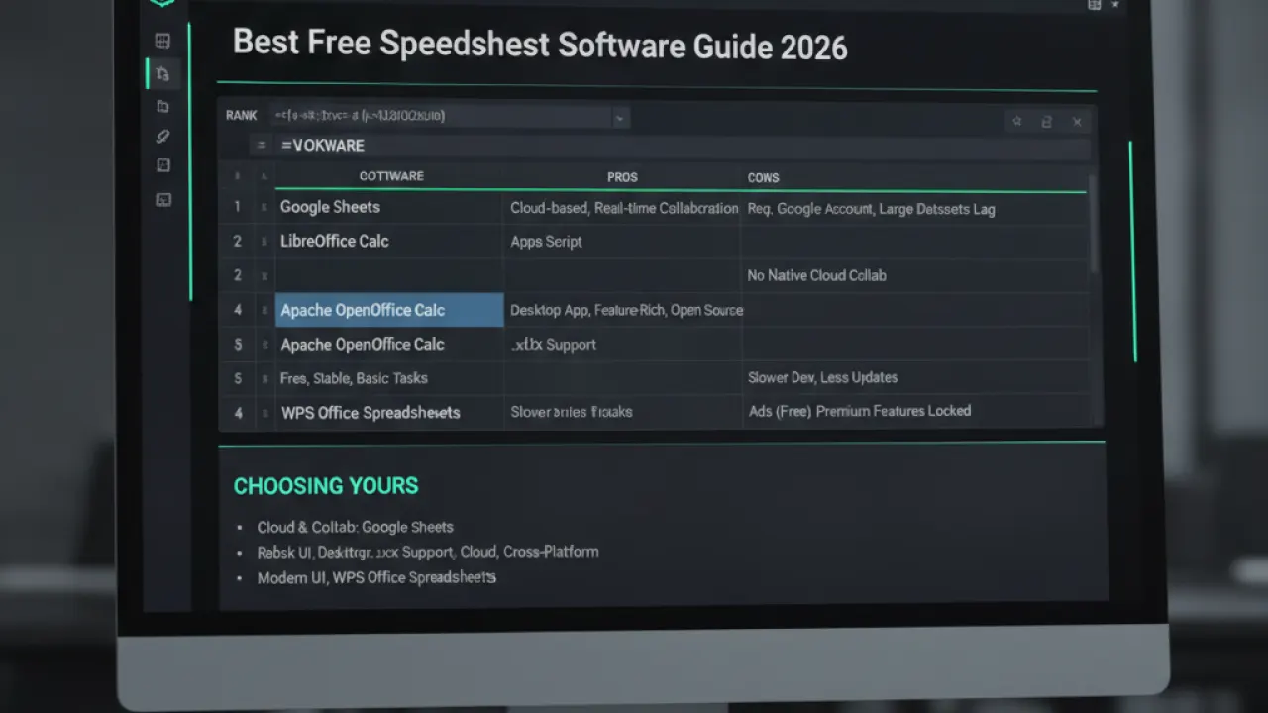
Task: Click the 'Best Free Speedshest Software Guide 2026' title
Action: [x=540, y=46]
